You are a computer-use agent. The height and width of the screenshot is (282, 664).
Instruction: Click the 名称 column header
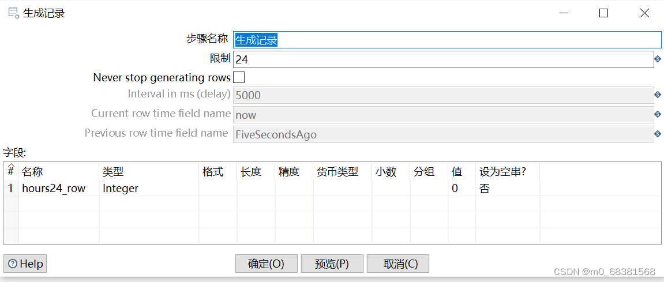(59, 171)
